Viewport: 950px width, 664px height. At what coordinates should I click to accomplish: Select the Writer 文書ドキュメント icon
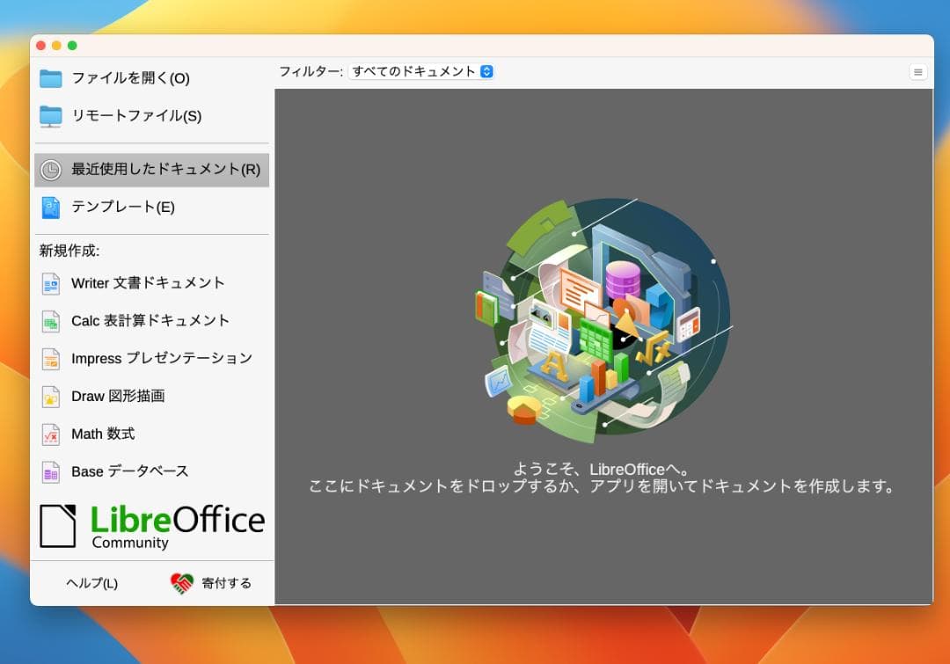tap(53, 283)
